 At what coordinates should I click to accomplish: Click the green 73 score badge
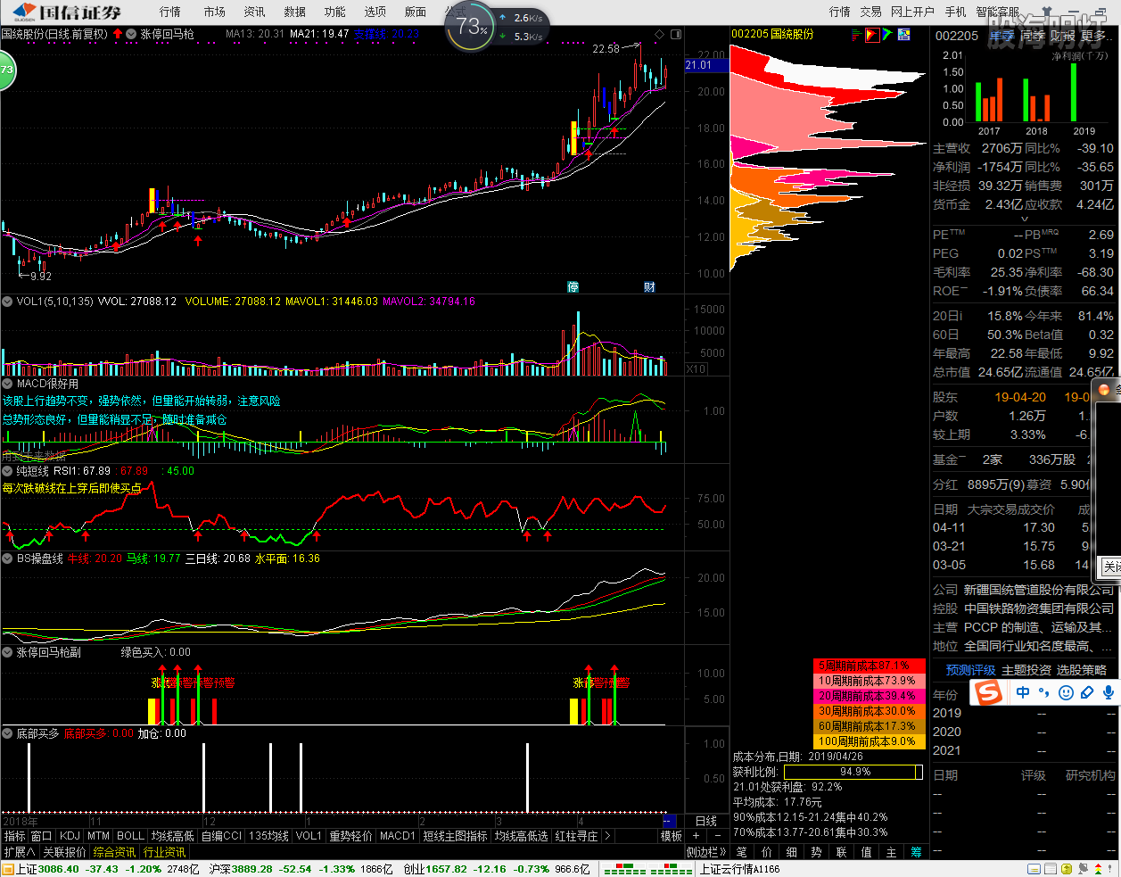[x=6, y=70]
